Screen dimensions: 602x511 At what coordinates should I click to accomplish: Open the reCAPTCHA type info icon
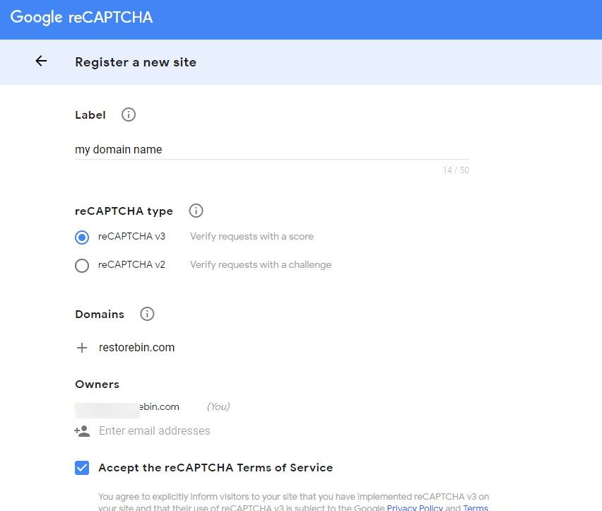(x=196, y=211)
